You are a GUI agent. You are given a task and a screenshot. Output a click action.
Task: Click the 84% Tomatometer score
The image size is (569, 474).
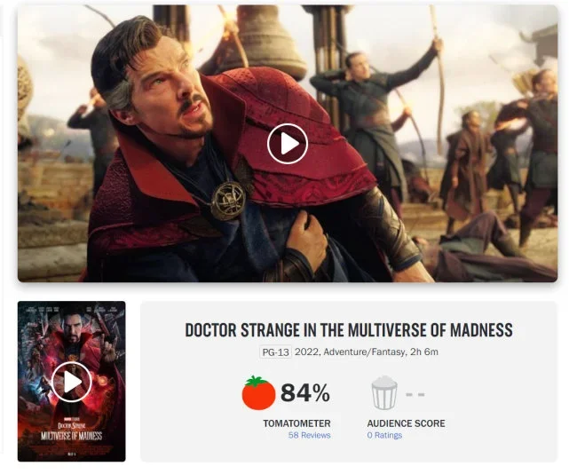305,392
